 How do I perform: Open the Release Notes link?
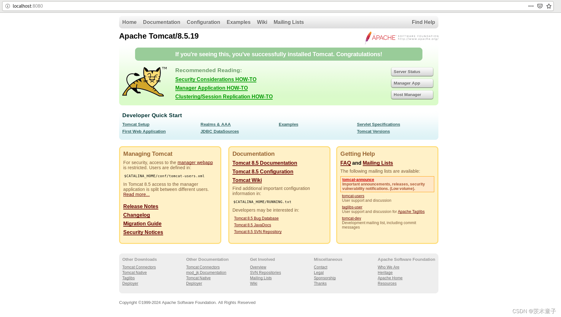pyautogui.click(x=141, y=207)
